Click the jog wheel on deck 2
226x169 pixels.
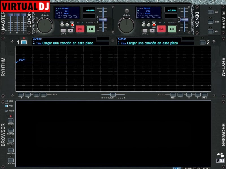pyautogui.click(x=126, y=25)
